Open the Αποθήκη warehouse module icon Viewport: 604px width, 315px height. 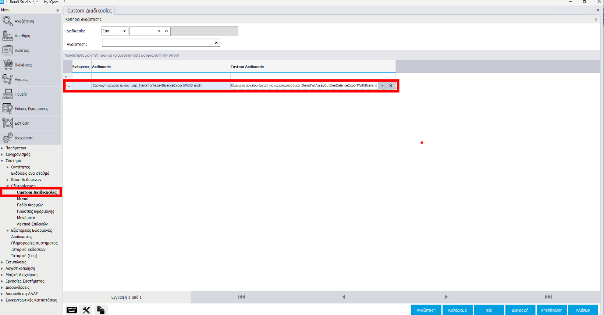click(8, 36)
